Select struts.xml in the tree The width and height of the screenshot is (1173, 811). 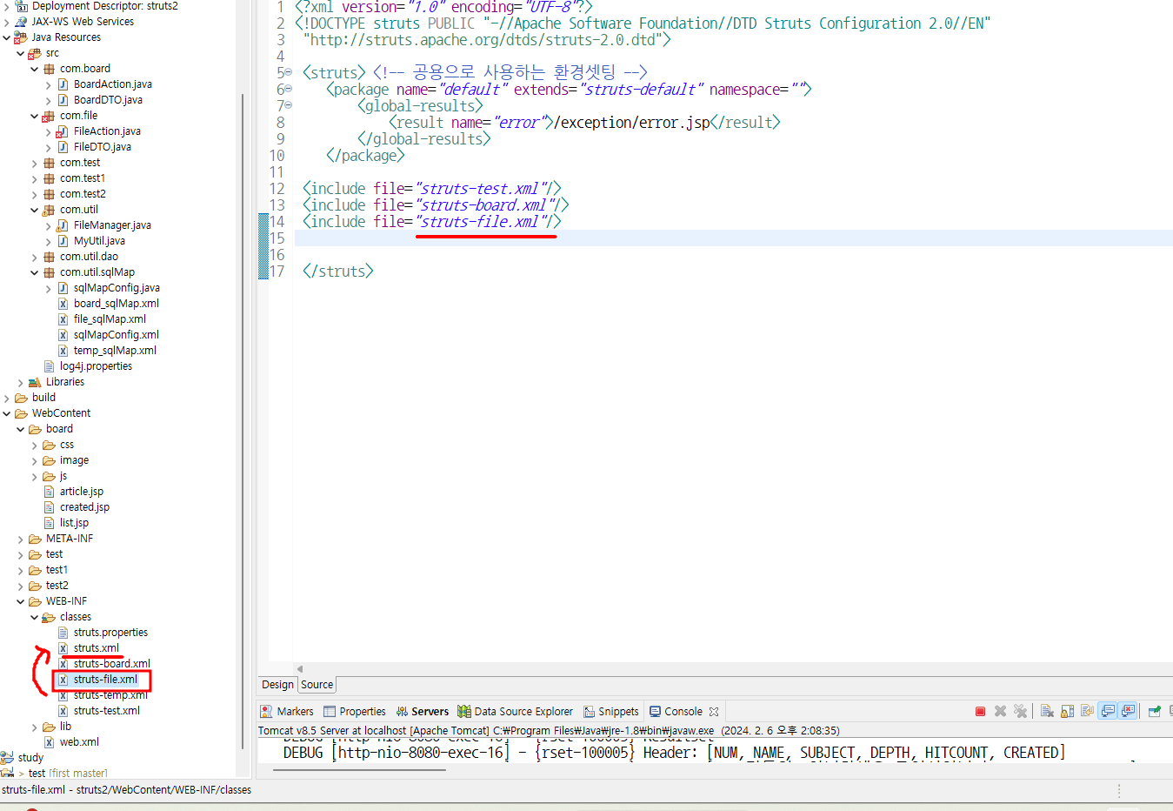click(97, 648)
